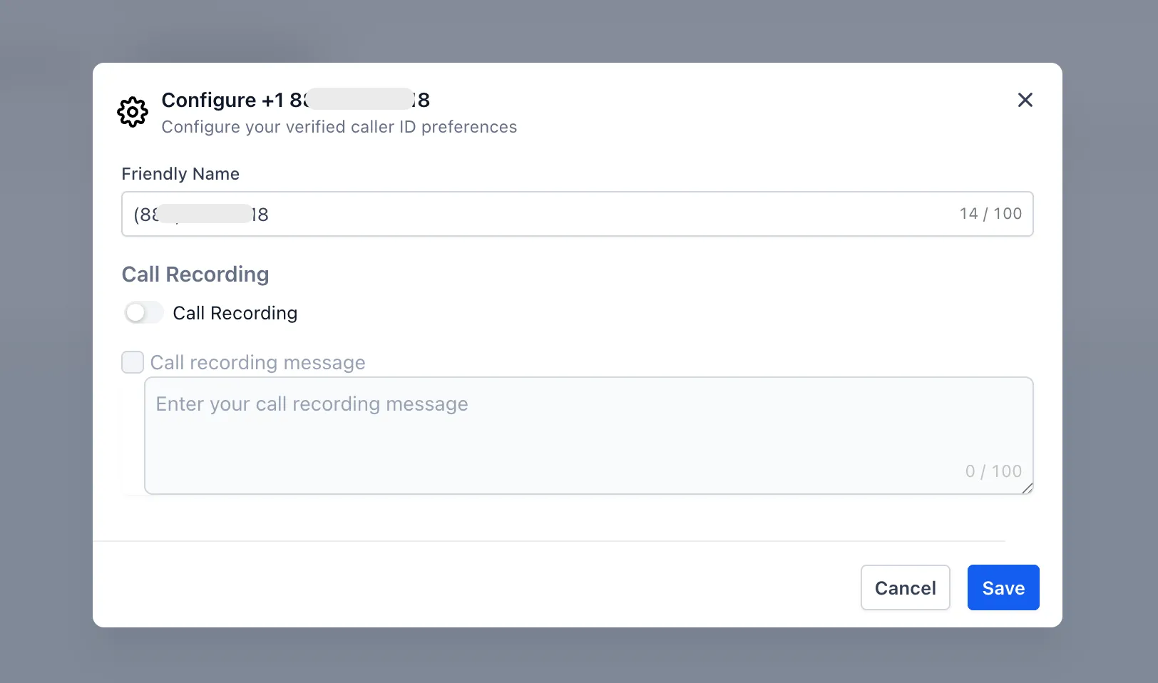Click the 0/100 counter in textarea

click(993, 471)
